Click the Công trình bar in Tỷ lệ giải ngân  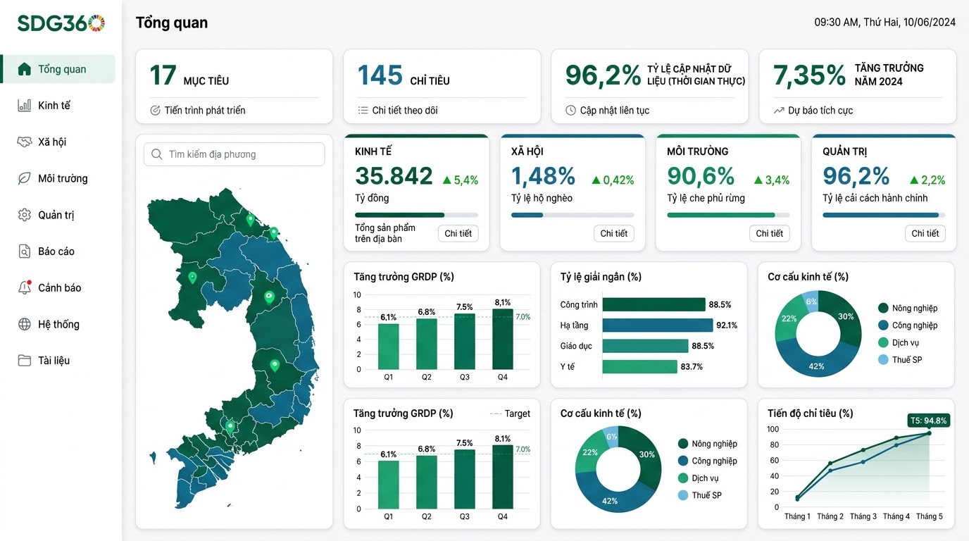pyautogui.click(x=654, y=304)
